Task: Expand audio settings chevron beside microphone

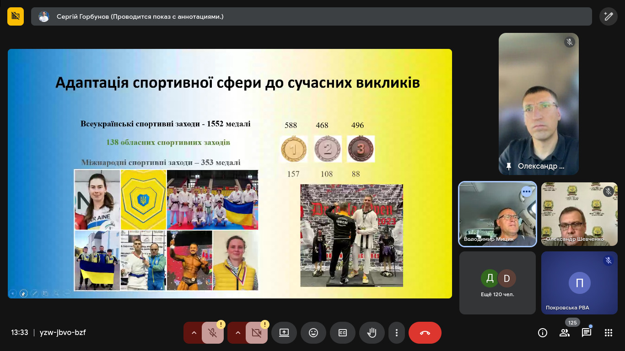Action: [194, 333]
